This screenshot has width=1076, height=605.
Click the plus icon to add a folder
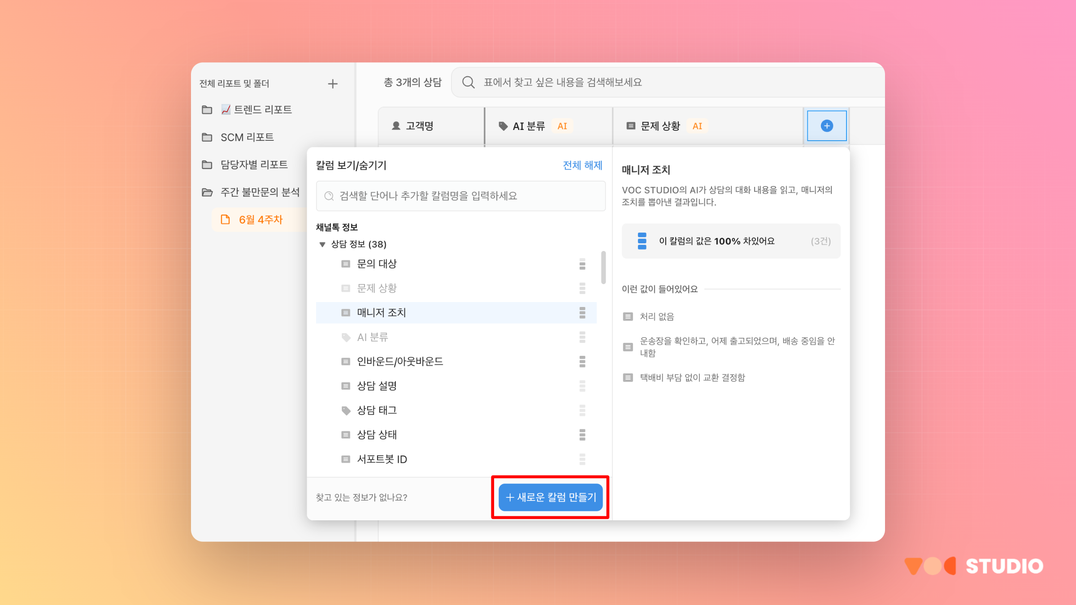[332, 84]
